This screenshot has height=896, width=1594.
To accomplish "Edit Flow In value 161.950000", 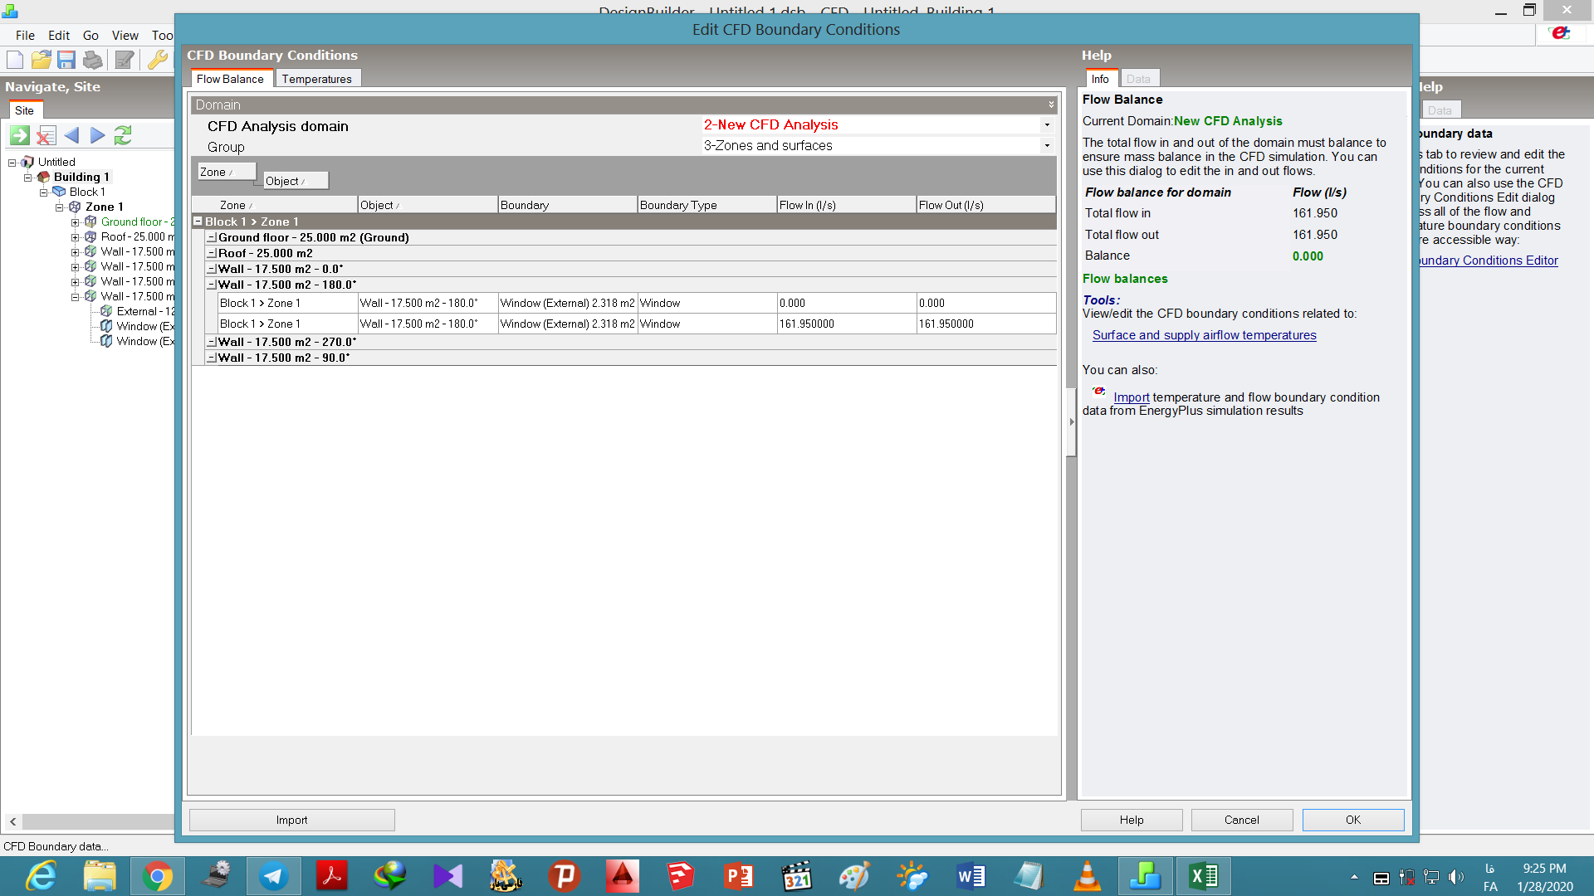I will (846, 324).
